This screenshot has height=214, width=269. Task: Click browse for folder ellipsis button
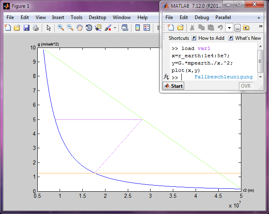click(237, 28)
